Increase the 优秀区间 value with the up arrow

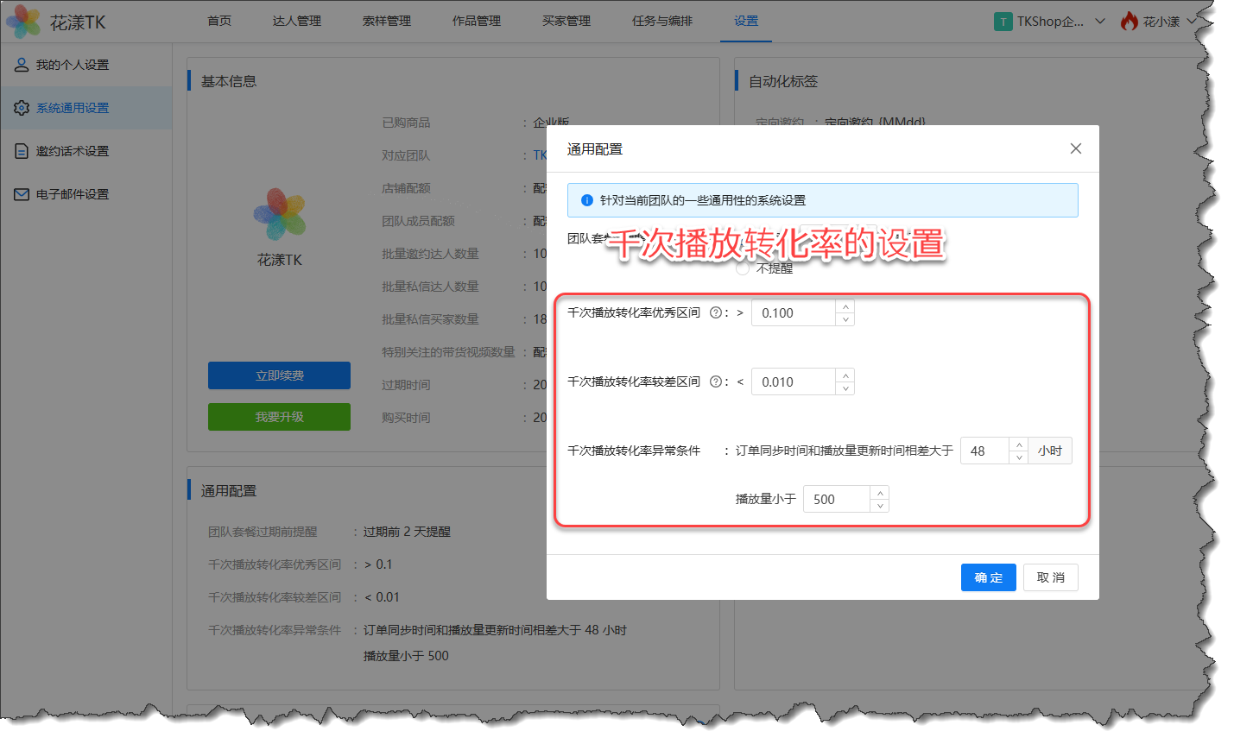coord(845,306)
